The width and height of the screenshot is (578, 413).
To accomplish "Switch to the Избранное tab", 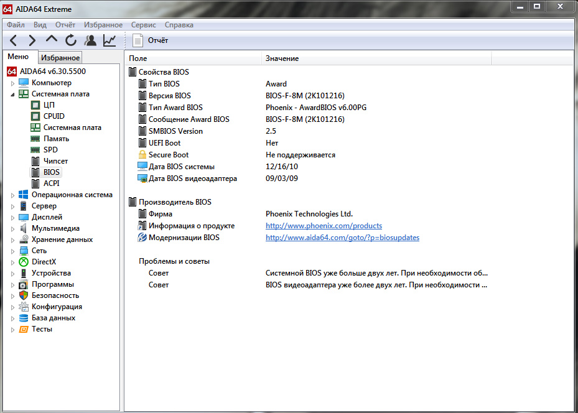I will 60,58.
